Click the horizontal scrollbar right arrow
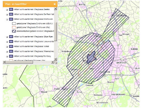Image resolution: width=142 pixels, height=108 pixels. pos(53,62)
